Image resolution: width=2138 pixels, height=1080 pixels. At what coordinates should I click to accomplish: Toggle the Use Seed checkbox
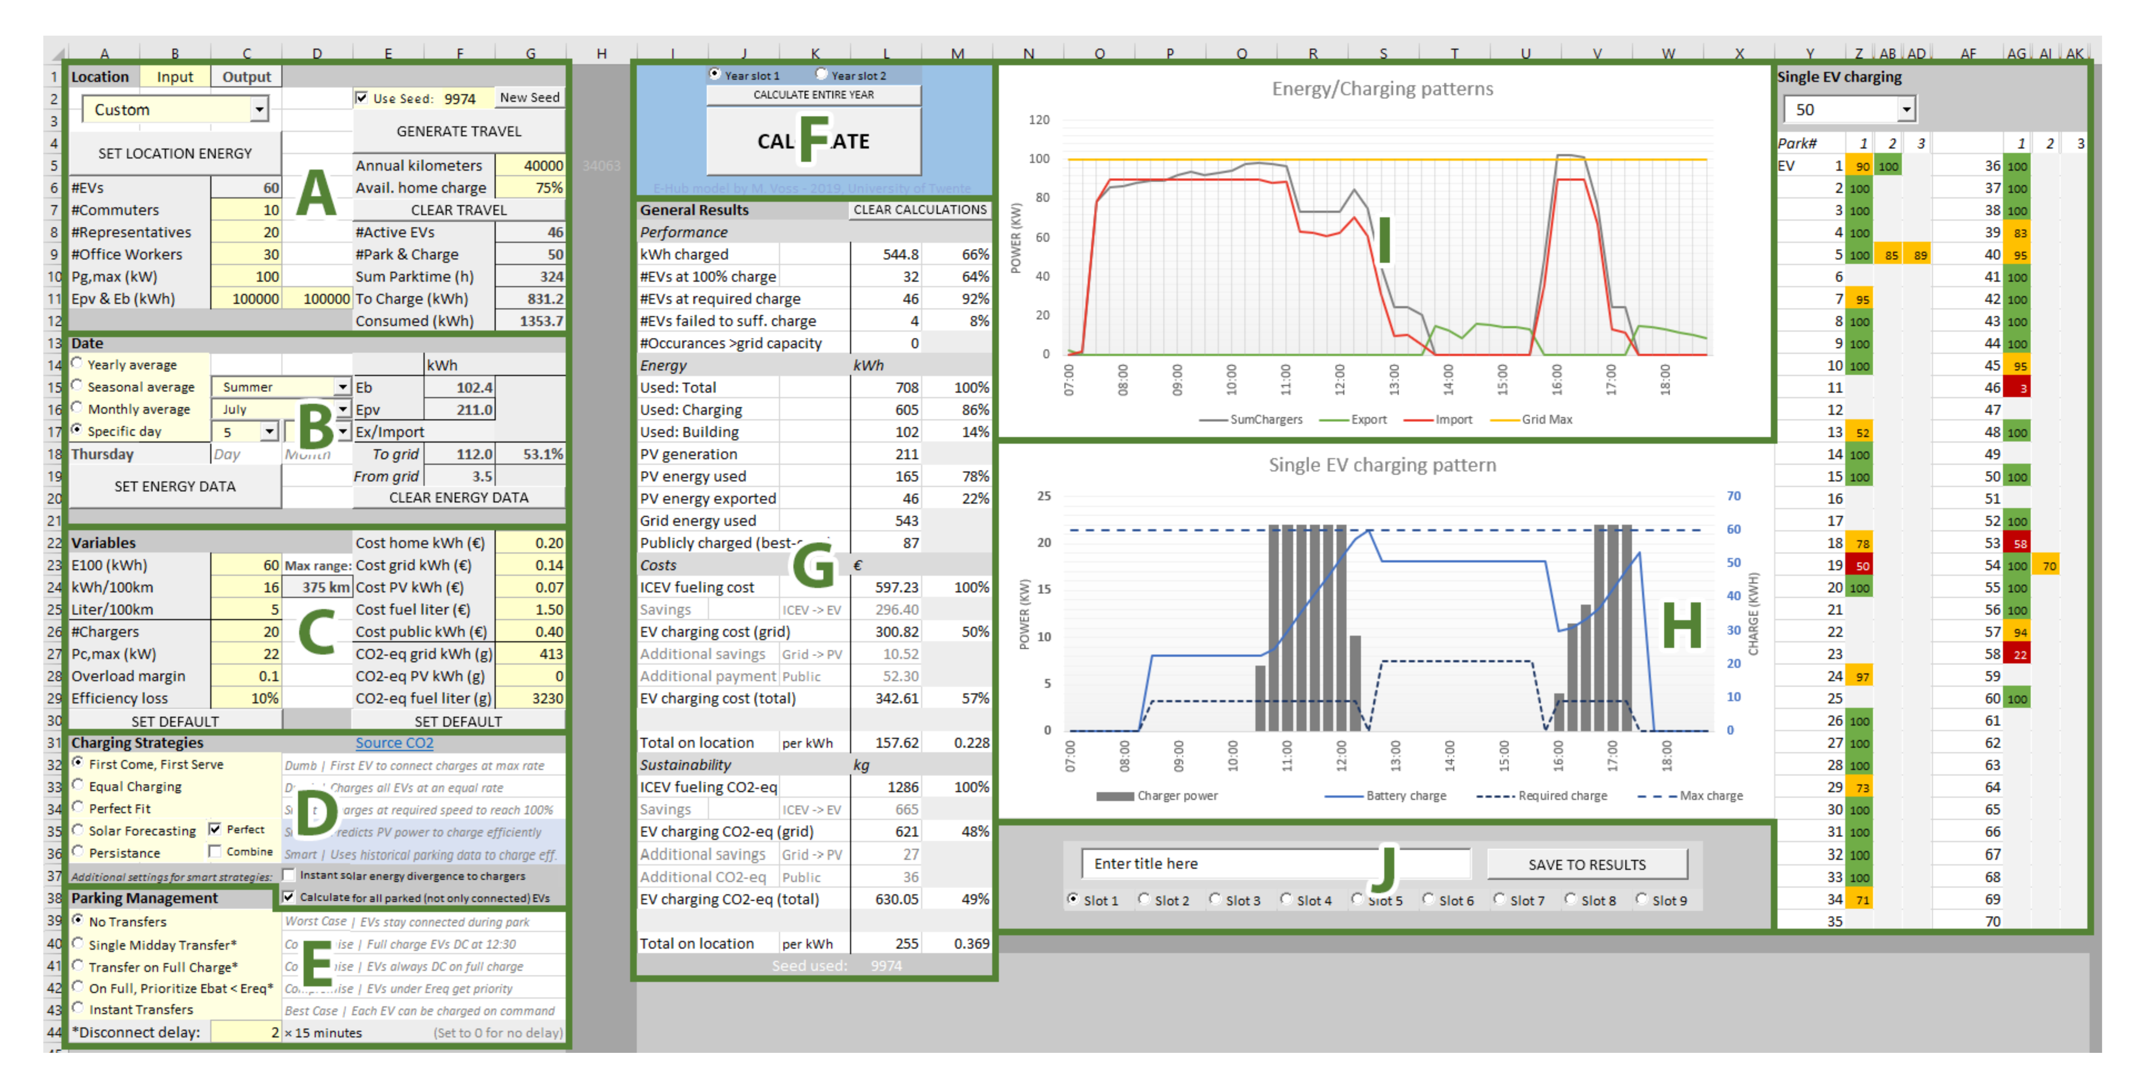pos(362,98)
